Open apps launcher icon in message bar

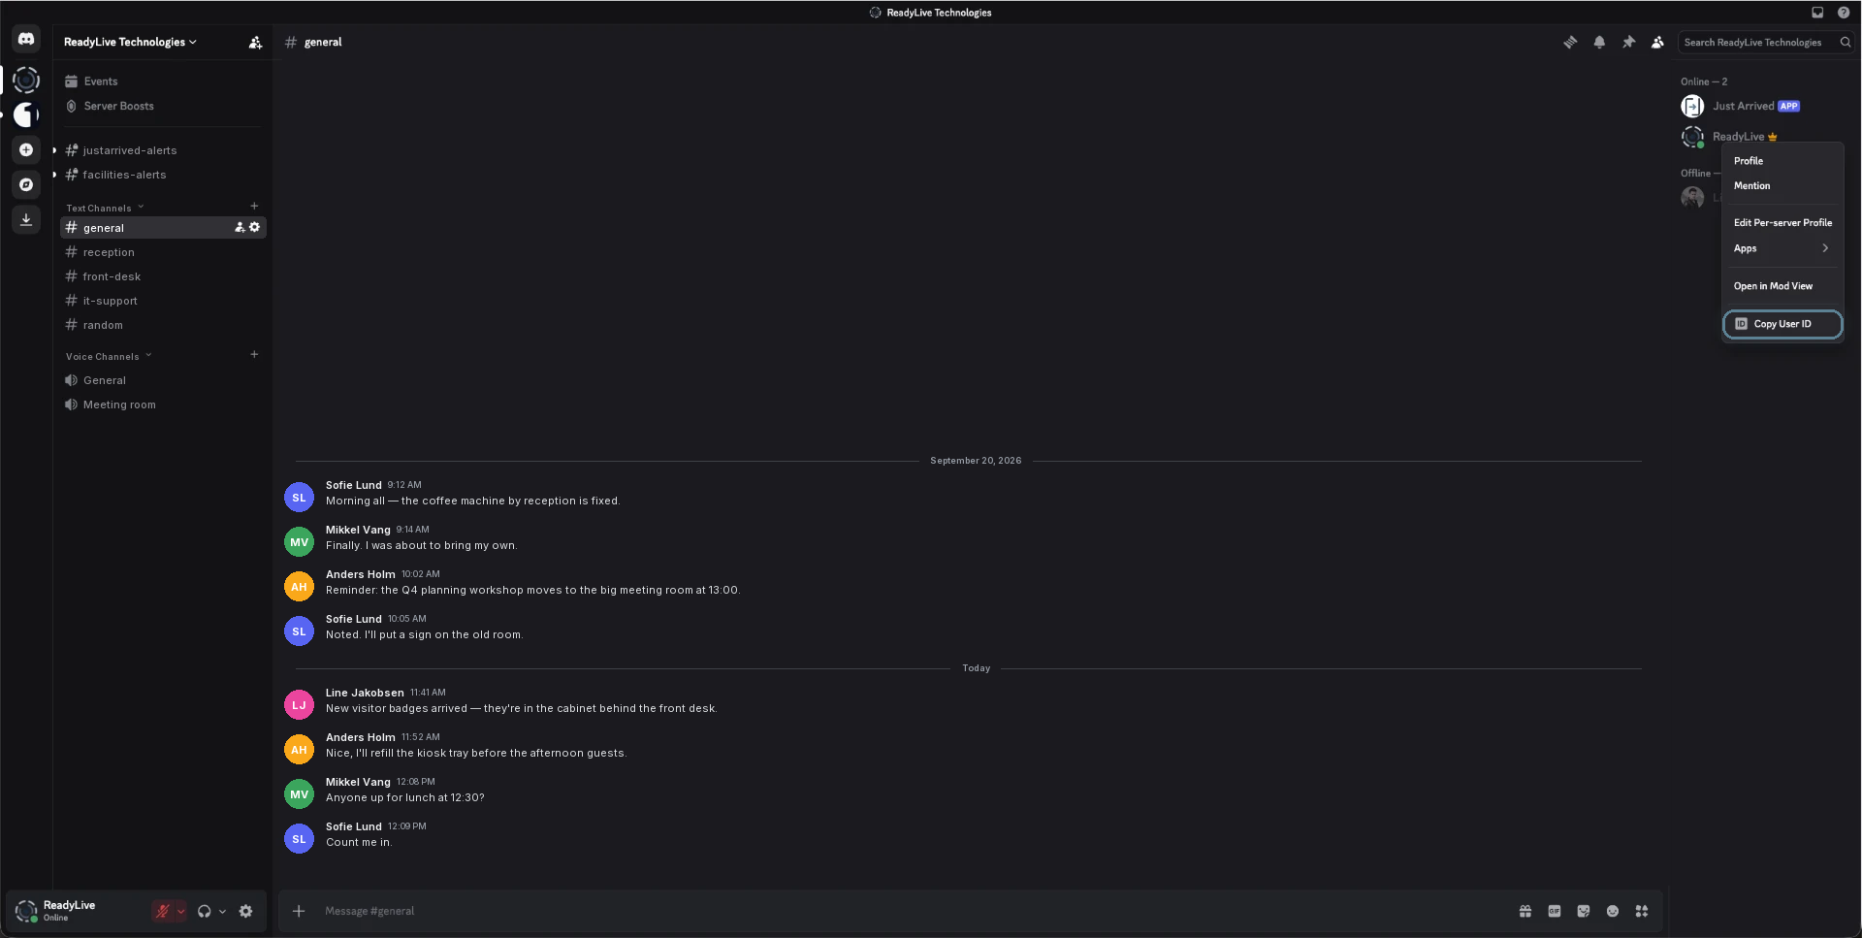1642,911
